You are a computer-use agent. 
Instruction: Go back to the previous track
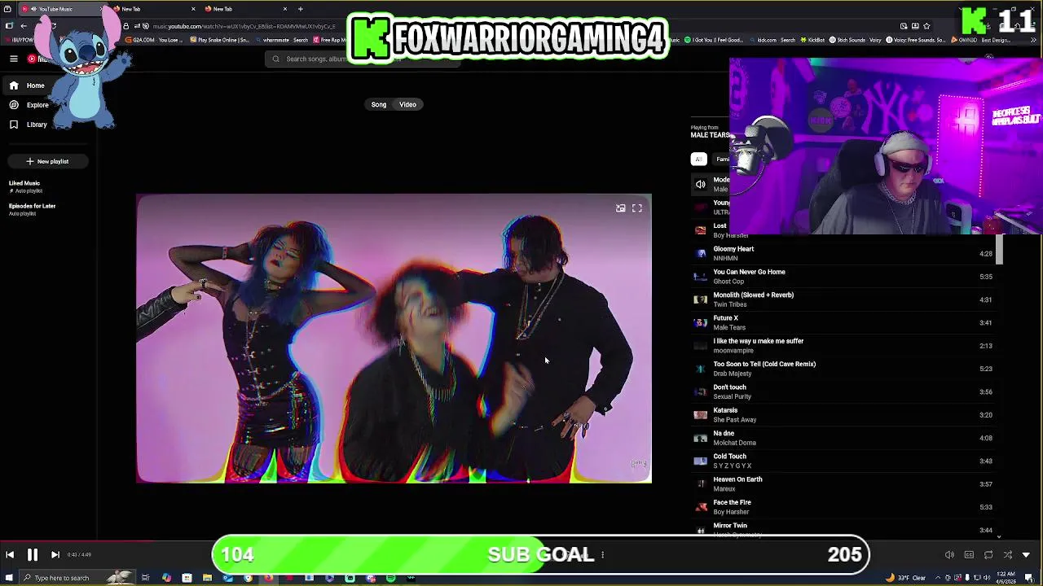[10, 554]
